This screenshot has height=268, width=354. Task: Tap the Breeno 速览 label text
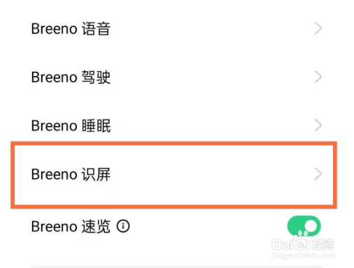coord(71,227)
